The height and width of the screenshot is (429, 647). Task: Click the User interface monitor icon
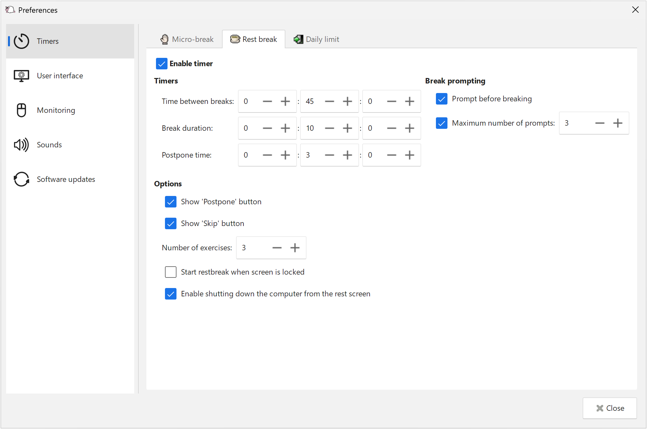(x=21, y=76)
